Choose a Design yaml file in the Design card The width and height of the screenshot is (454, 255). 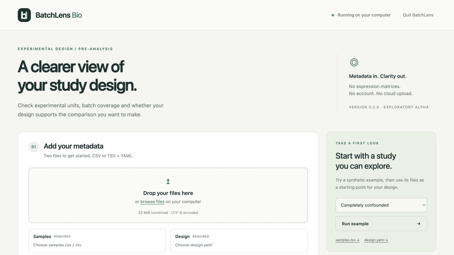(239, 240)
